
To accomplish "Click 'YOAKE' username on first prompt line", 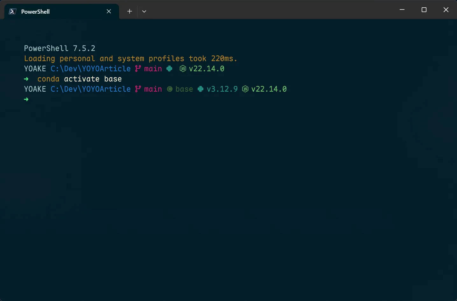I will pyautogui.click(x=35, y=69).
